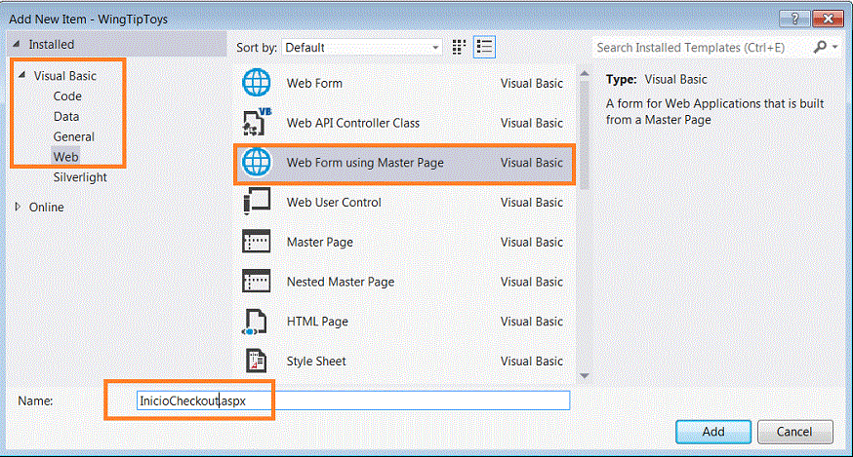The width and height of the screenshot is (853, 457).
Task: Collapse the Installed templates section
Action: 17,45
